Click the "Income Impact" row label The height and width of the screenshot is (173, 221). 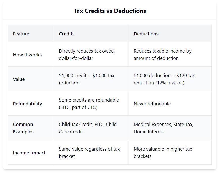coord(29,153)
